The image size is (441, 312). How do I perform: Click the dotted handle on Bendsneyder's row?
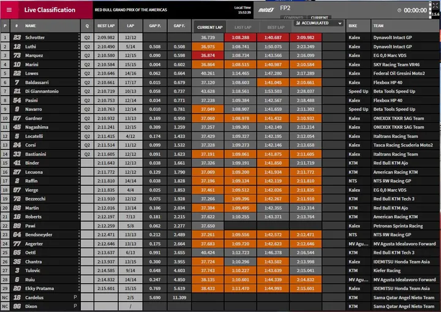tap(79, 235)
